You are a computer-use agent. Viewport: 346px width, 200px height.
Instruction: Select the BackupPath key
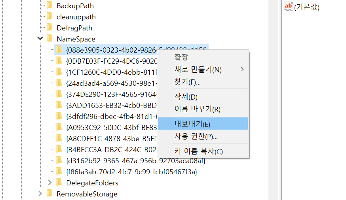[x=75, y=6]
